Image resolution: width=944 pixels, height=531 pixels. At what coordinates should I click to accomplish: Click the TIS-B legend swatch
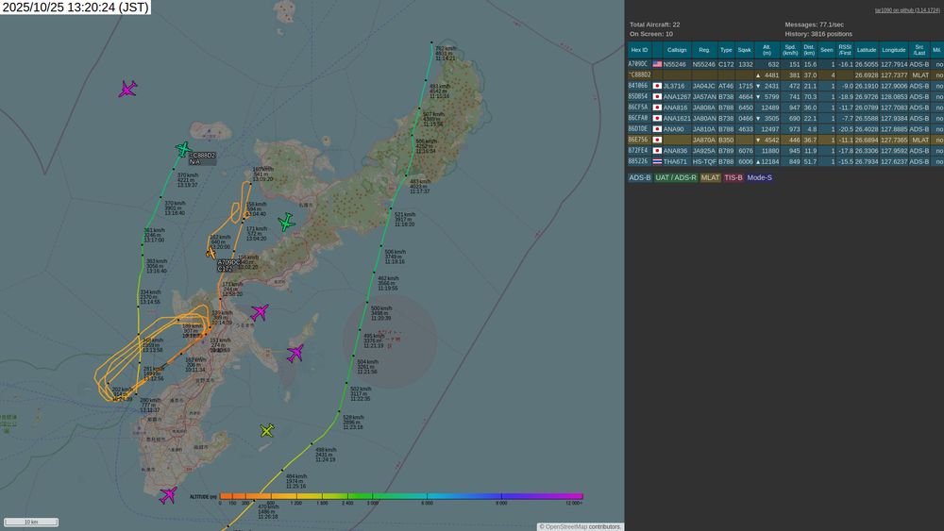point(733,177)
